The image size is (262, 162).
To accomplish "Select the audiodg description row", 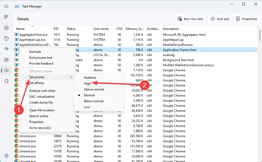I will [x=169, y=55].
